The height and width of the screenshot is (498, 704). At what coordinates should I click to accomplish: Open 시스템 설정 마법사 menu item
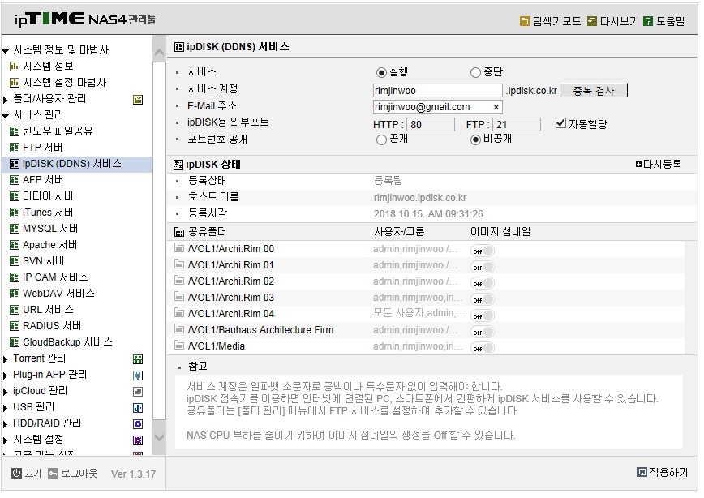65,83
